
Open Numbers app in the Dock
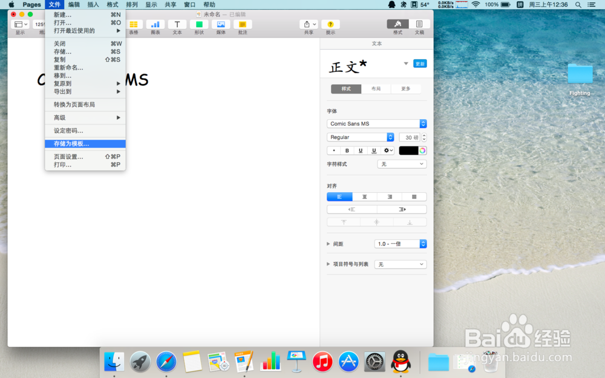[270, 362]
